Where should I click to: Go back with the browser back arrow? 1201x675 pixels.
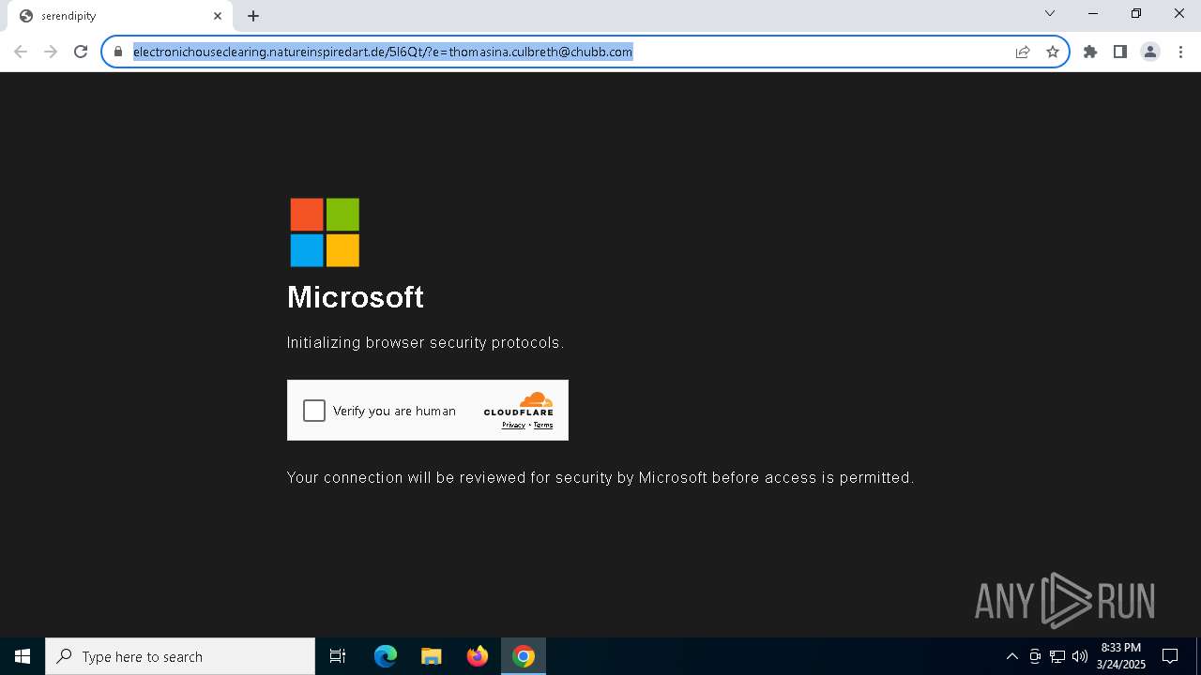(x=21, y=52)
